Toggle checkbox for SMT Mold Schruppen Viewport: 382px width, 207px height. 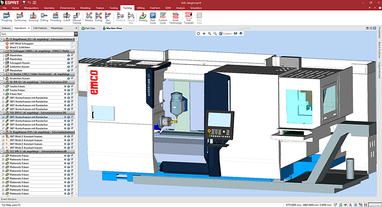tap(72, 43)
